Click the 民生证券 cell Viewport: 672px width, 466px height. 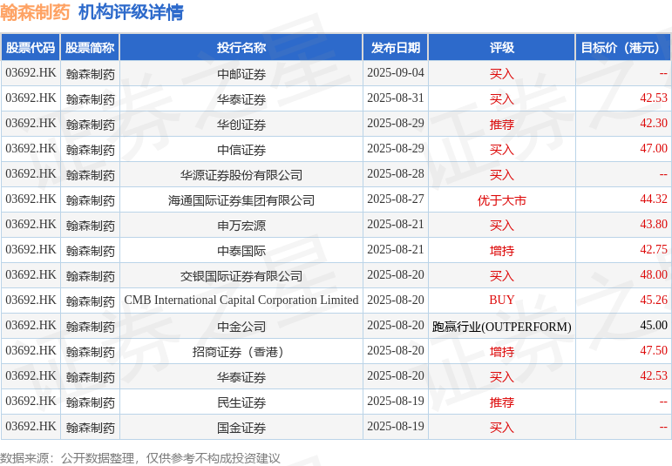(241, 402)
